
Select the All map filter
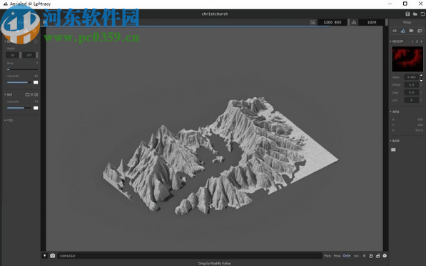click(395, 31)
